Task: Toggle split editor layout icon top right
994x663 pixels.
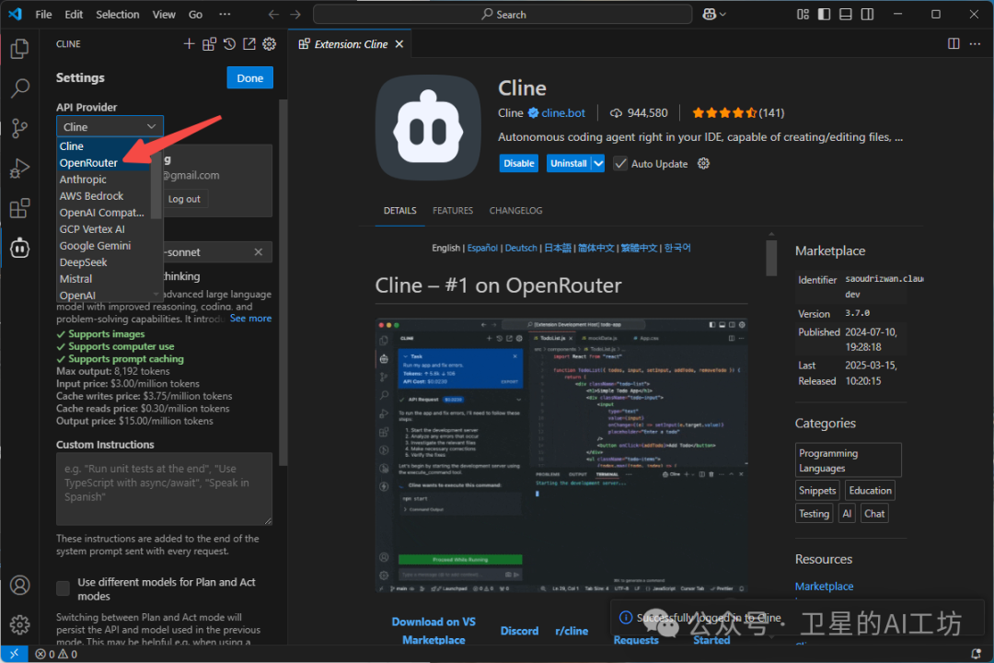Action: pyautogui.click(x=954, y=43)
